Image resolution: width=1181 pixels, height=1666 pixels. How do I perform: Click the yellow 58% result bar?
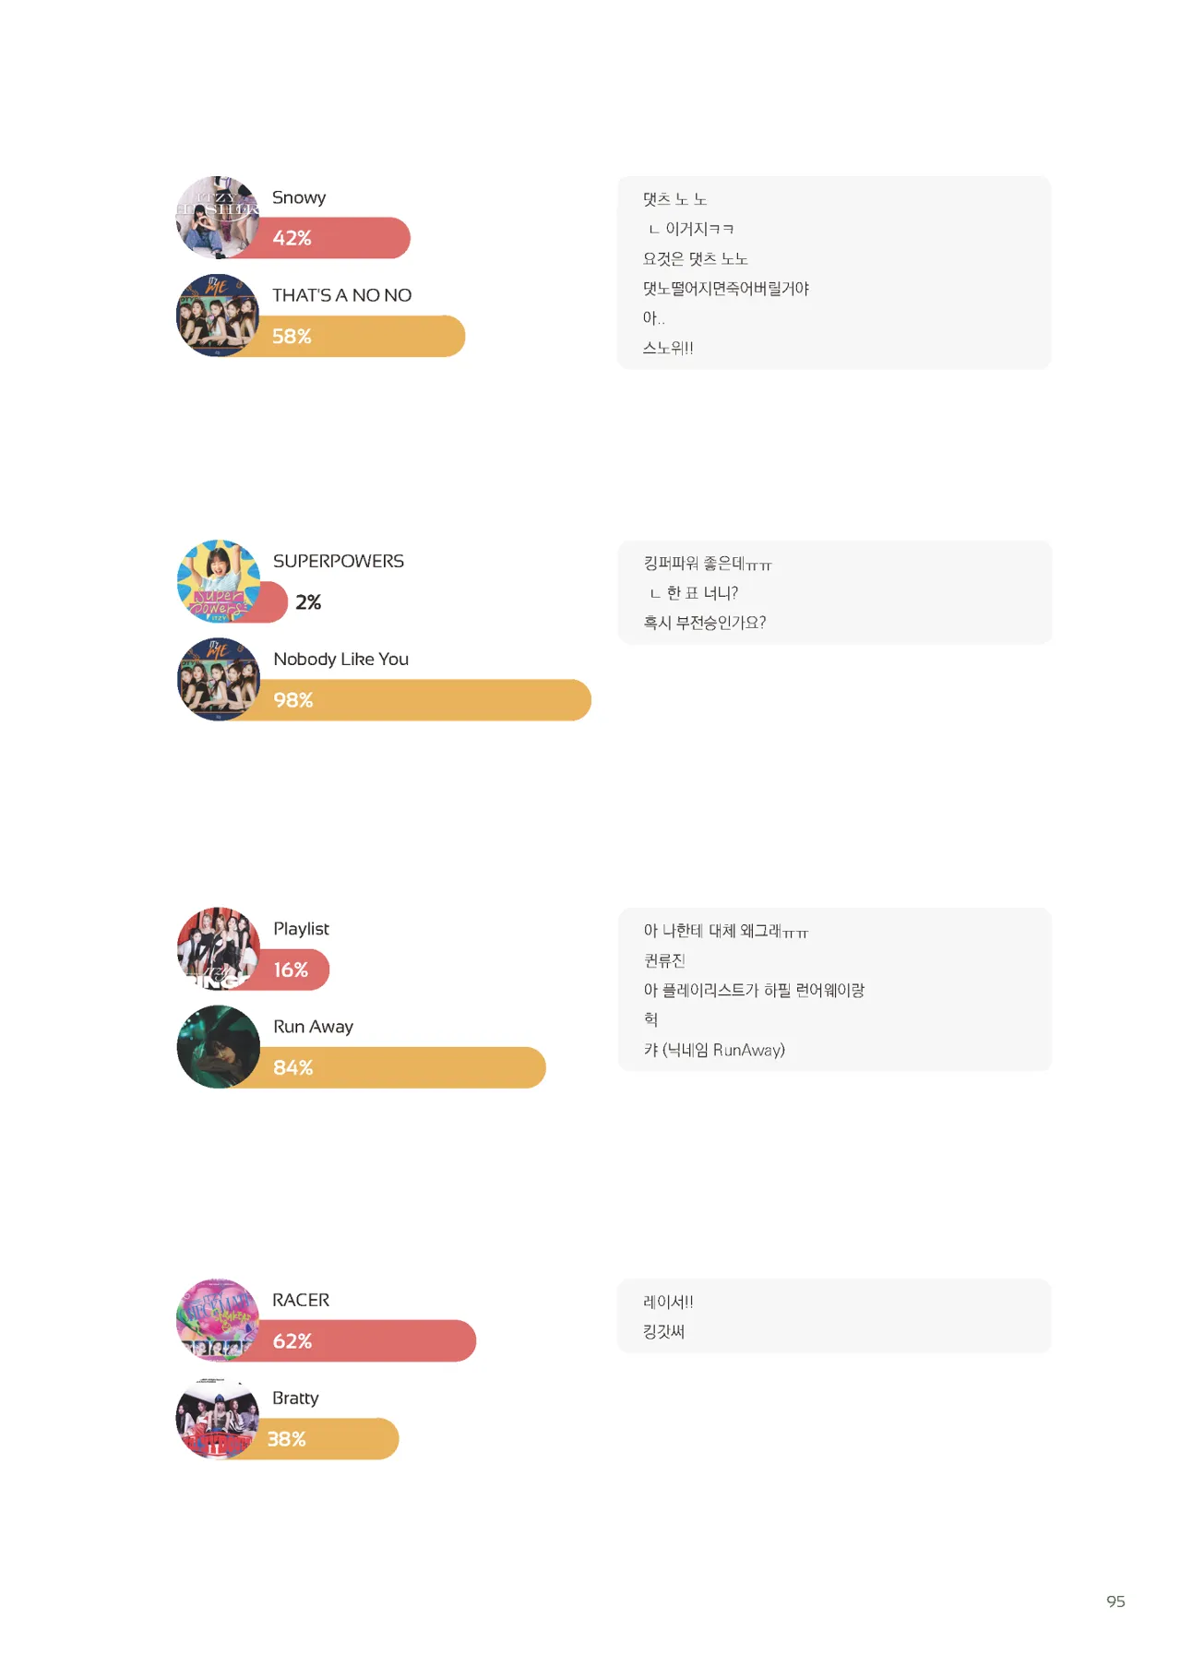tap(369, 337)
